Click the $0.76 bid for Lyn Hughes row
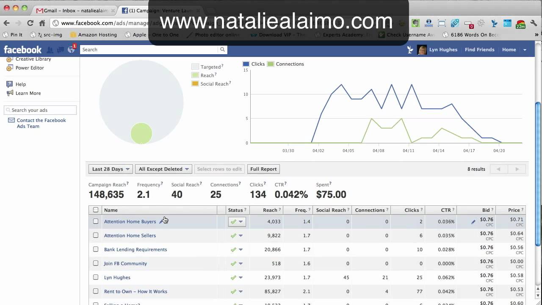This screenshot has height=305, width=542. point(487,275)
